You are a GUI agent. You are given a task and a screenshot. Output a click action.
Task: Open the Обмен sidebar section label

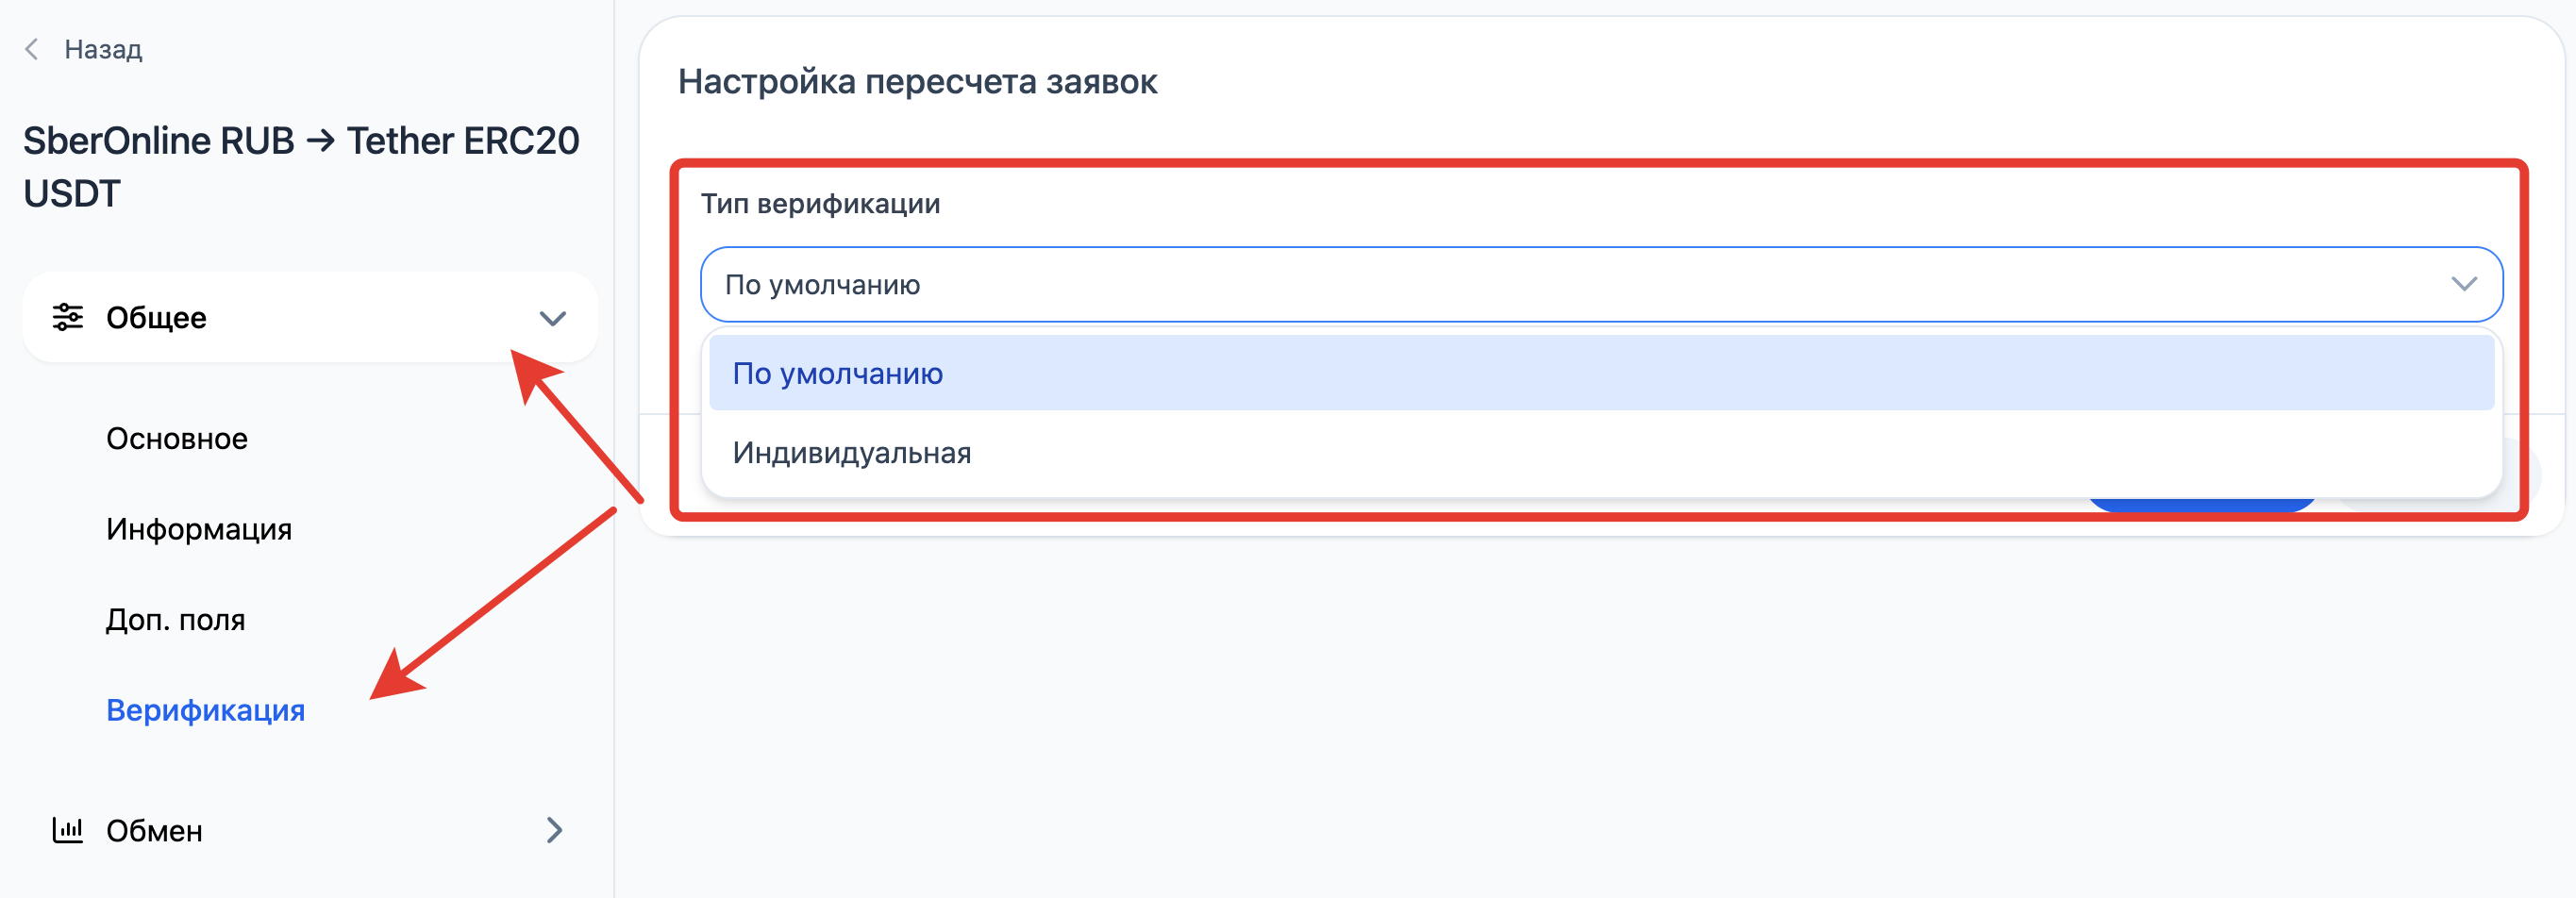pyautogui.click(x=154, y=831)
